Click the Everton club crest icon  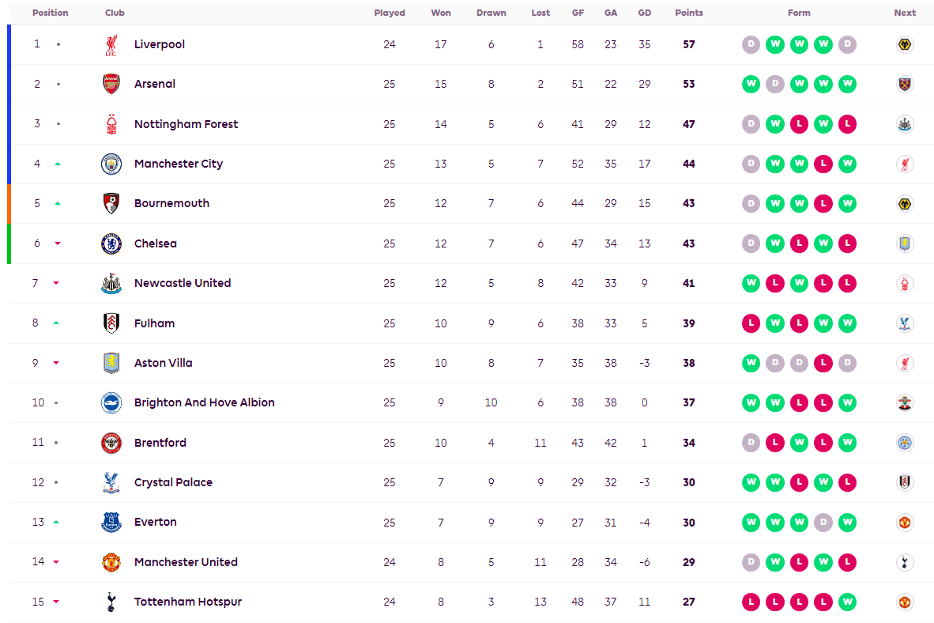pyautogui.click(x=111, y=522)
